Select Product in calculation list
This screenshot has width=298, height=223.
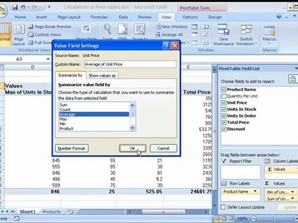pyautogui.click(x=94, y=129)
